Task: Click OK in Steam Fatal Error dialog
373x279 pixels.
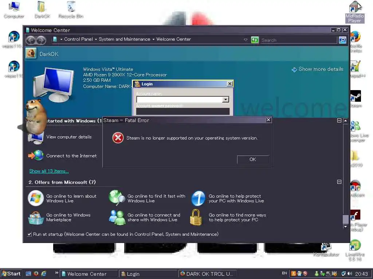Action: tap(253, 159)
